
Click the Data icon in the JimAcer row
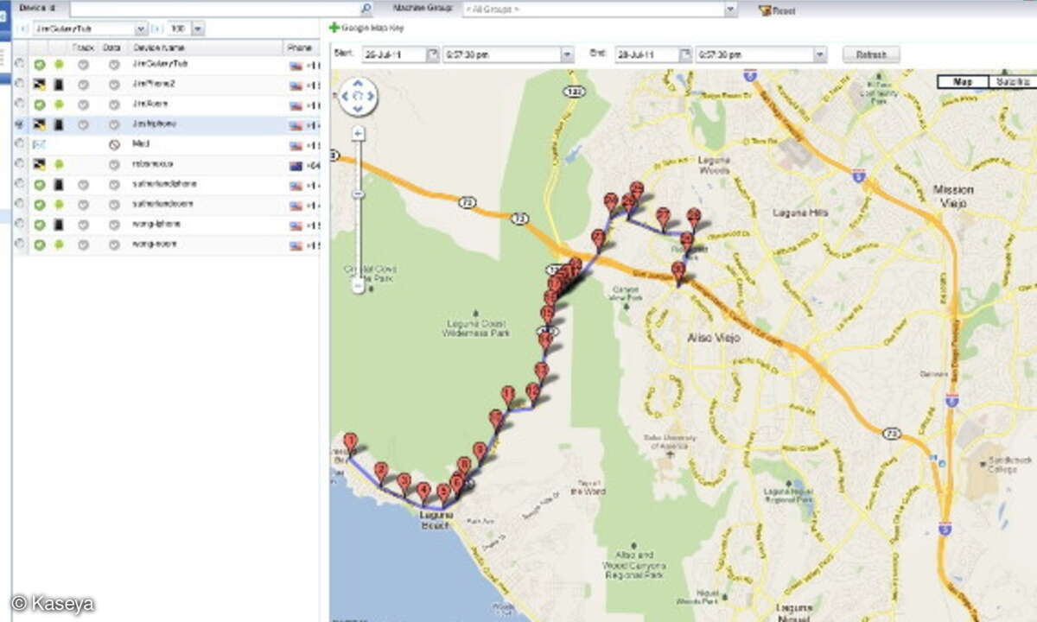113,105
